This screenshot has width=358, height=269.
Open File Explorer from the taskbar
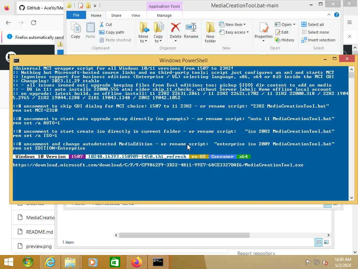(70, 262)
